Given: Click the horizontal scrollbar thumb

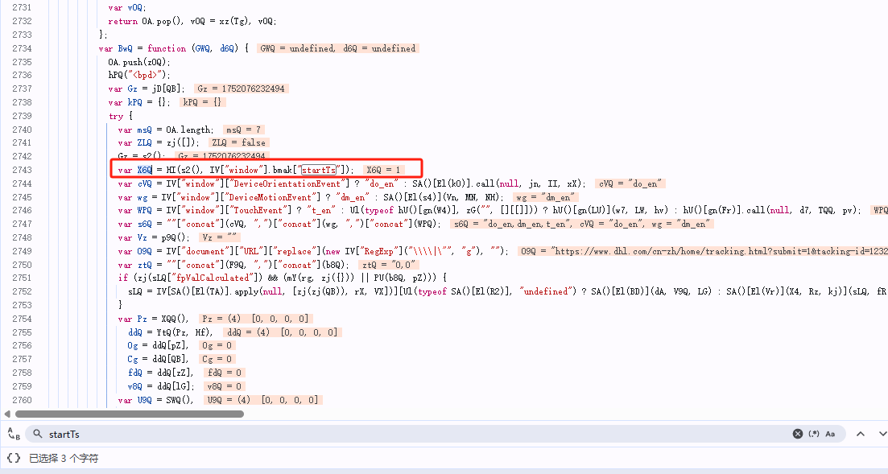Looking at the screenshot, I should pos(130,414).
